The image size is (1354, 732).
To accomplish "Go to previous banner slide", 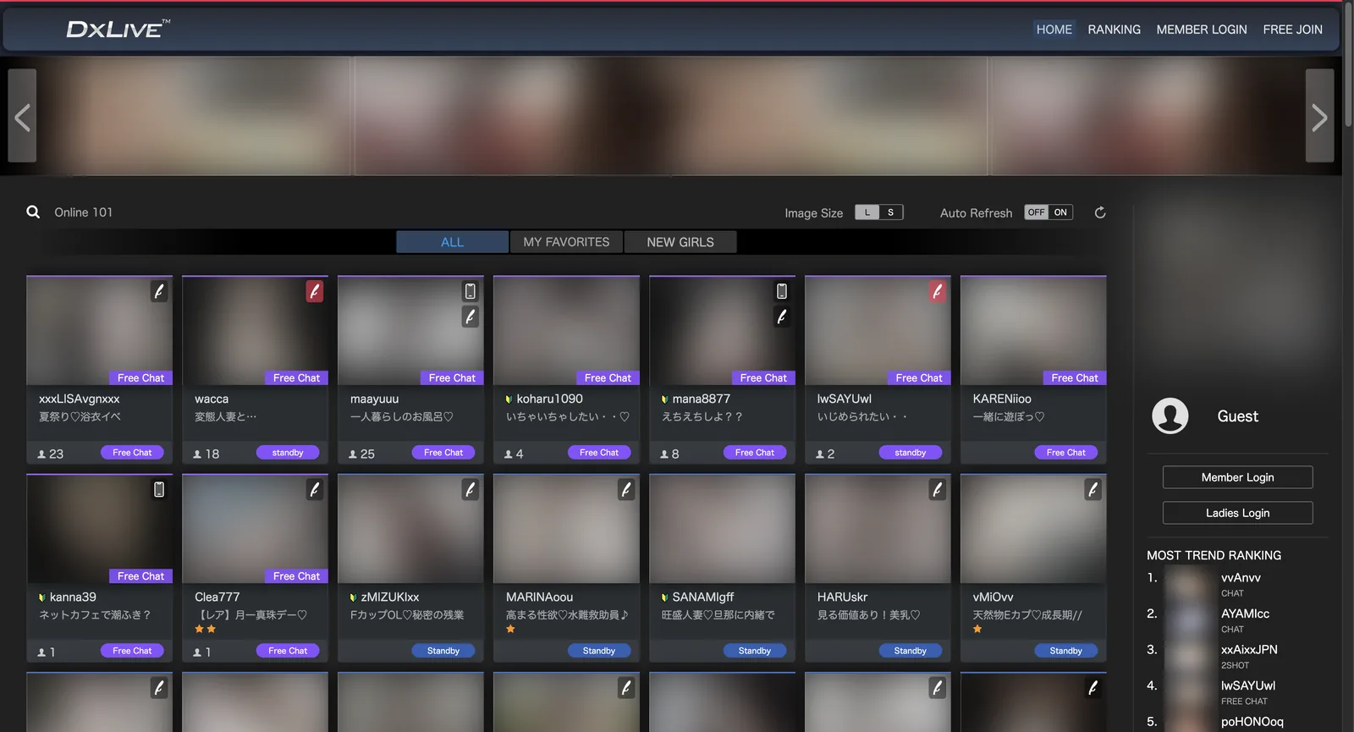I will [22, 116].
